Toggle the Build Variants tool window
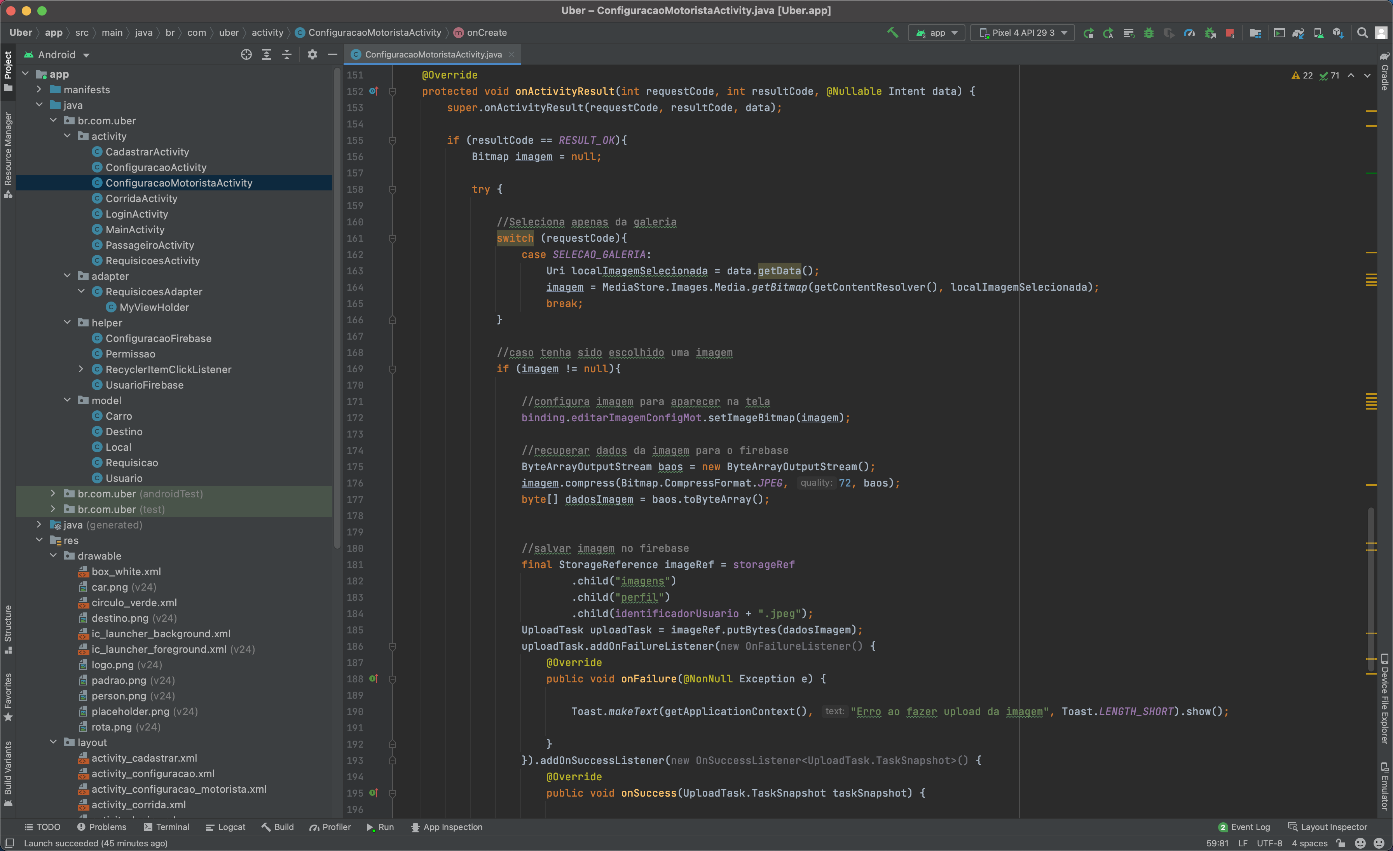The image size is (1393, 851). (x=8, y=773)
